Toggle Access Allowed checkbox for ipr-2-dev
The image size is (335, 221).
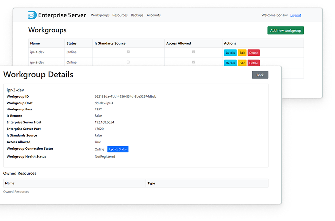tap(194, 62)
